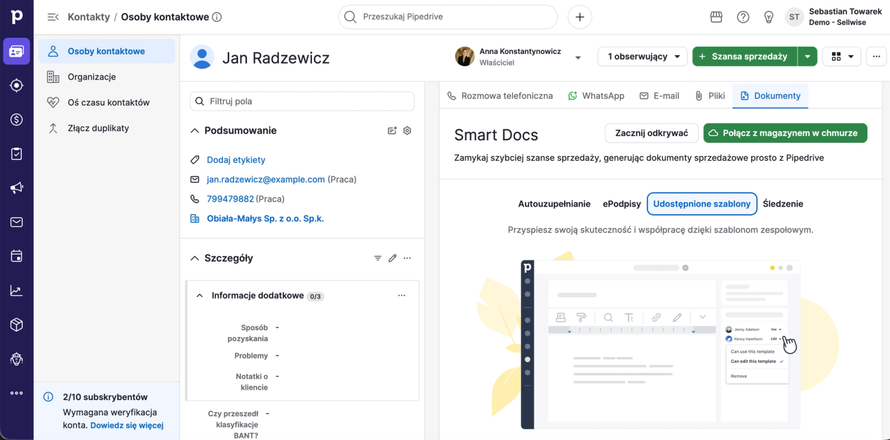This screenshot has height=440, width=890.
Task: Click Dodaj etykiety link
Action: [236, 160]
